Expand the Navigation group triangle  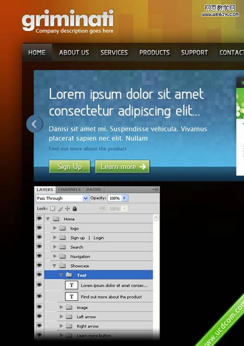click(55, 256)
